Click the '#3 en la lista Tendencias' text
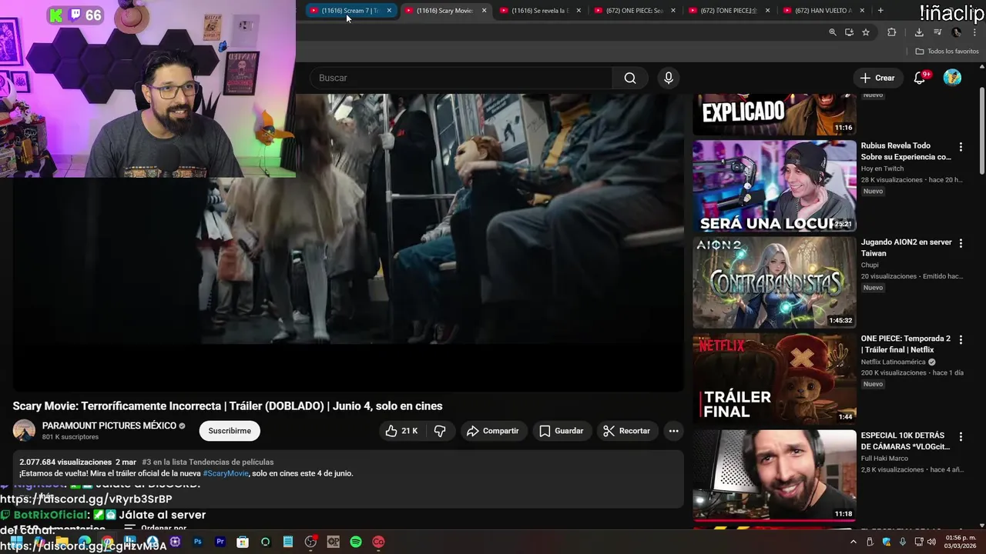Viewport: 986px width, 554px height. [208, 462]
